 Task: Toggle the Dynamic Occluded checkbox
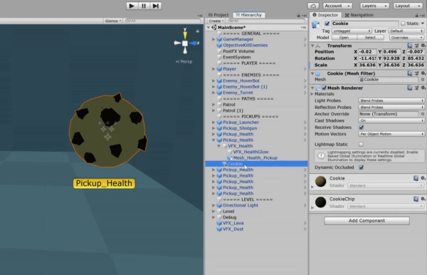click(362, 167)
